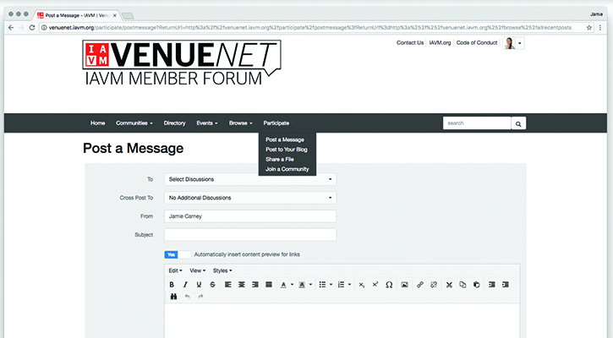This screenshot has width=613, height=338.
Task: Open the profile dropdown arrow
Action: [519, 43]
